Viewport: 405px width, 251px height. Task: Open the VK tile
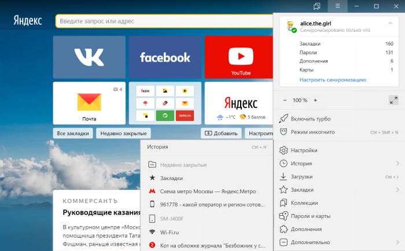coord(89,57)
